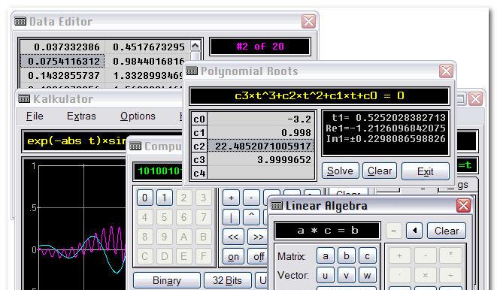Screen dimensions: 497x290
Task: Click Clear in the Polynomial Roots window
Action: (x=380, y=171)
